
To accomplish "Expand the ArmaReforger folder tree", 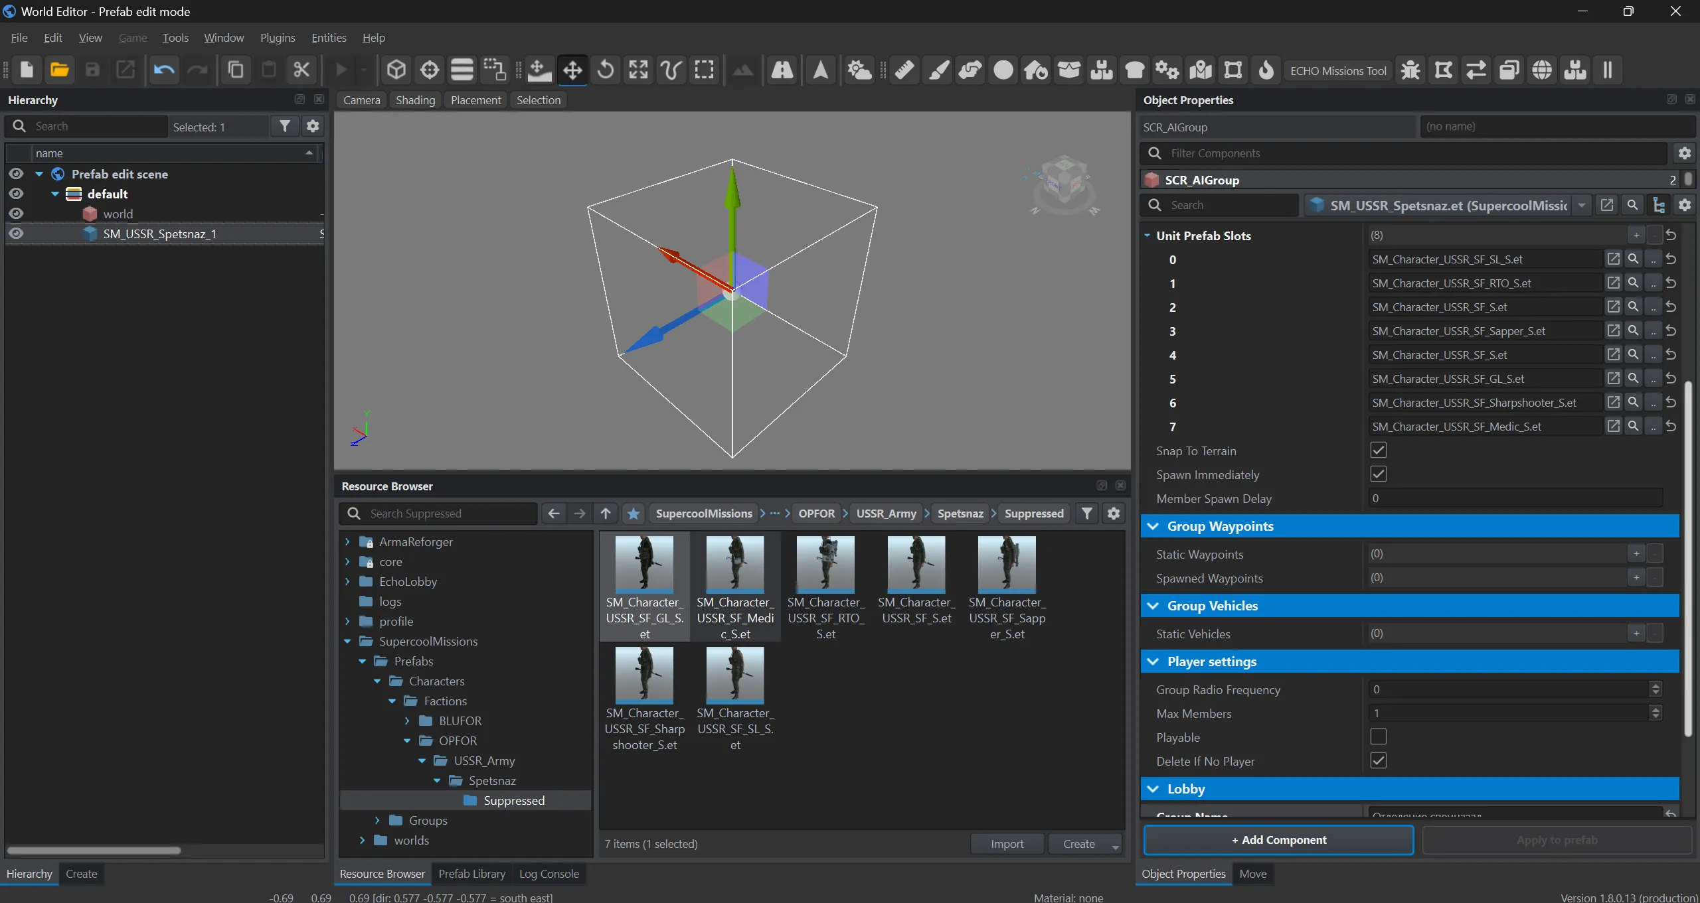I will (347, 542).
